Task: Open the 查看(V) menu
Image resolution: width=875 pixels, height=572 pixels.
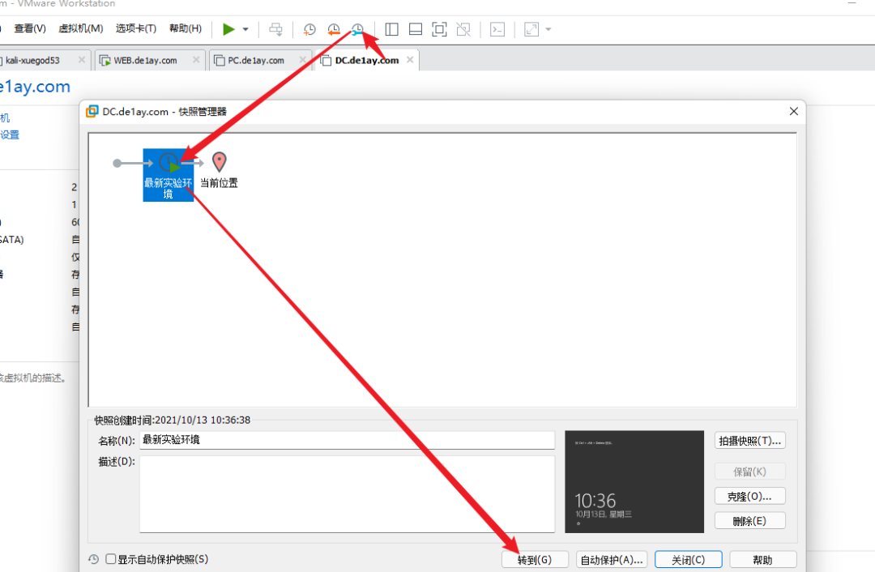Action: point(30,28)
